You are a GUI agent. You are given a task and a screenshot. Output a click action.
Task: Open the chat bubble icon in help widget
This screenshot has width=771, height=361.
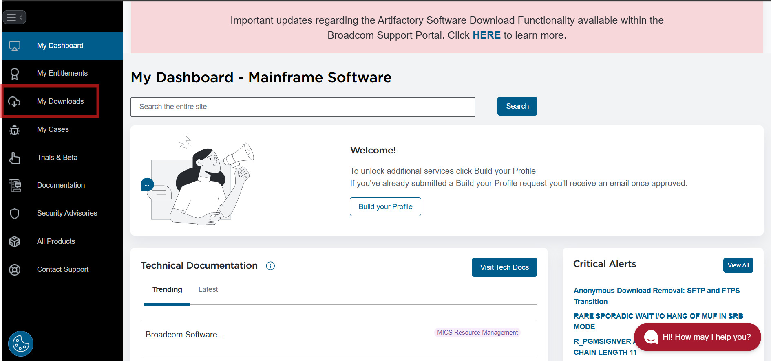(651, 337)
